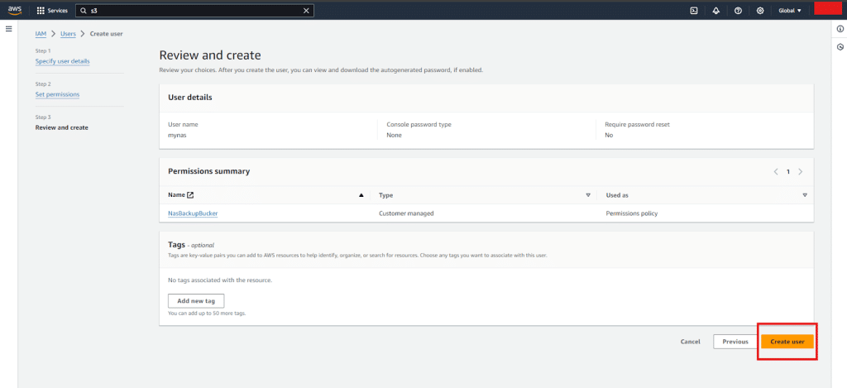Open the NasBackupBucker policy link
847x388 pixels.
[193, 213]
